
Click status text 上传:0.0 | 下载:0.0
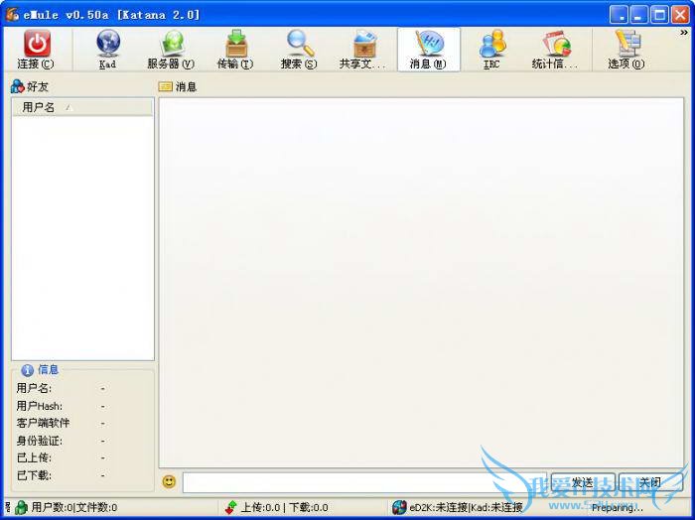[x=285, y=508]
